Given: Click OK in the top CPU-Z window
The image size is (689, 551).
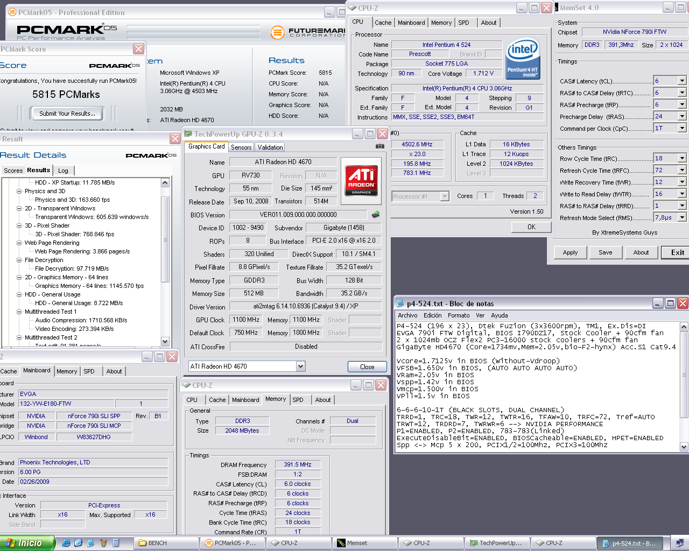Looking at the screenshot, I should [x=531, y=227].
